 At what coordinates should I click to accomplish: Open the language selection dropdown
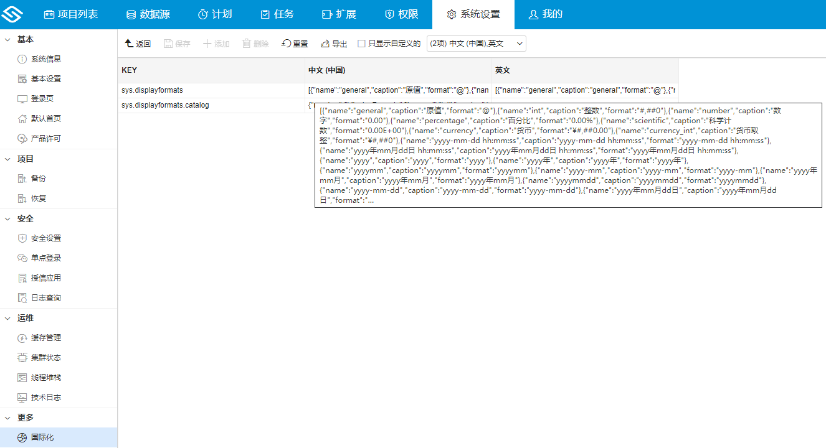477,44
